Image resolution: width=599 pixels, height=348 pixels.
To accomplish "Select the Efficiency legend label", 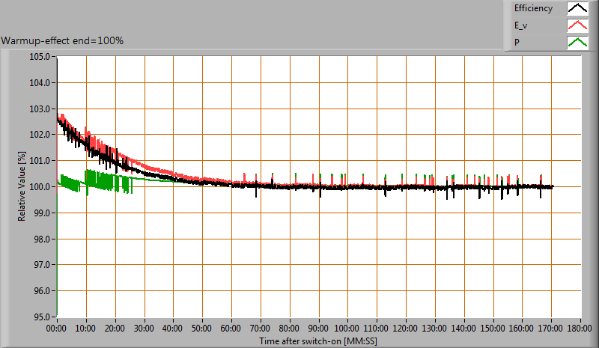I will click(x=532, y=9).
